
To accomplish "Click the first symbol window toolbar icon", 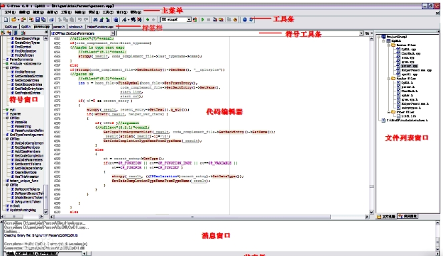I will tap(3, 33).
